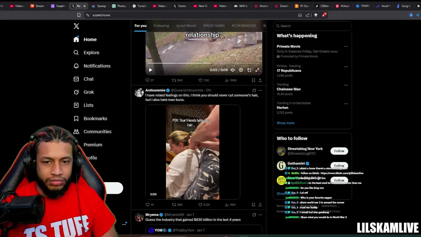Share the Anticommie post
The height and width of the screenshot is (237, 421).
[x=260, y=205]
